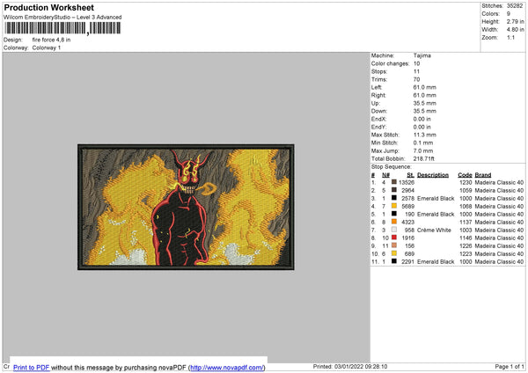
Task: Select the embroidered fire demon design preview
Action: [186, 207]
